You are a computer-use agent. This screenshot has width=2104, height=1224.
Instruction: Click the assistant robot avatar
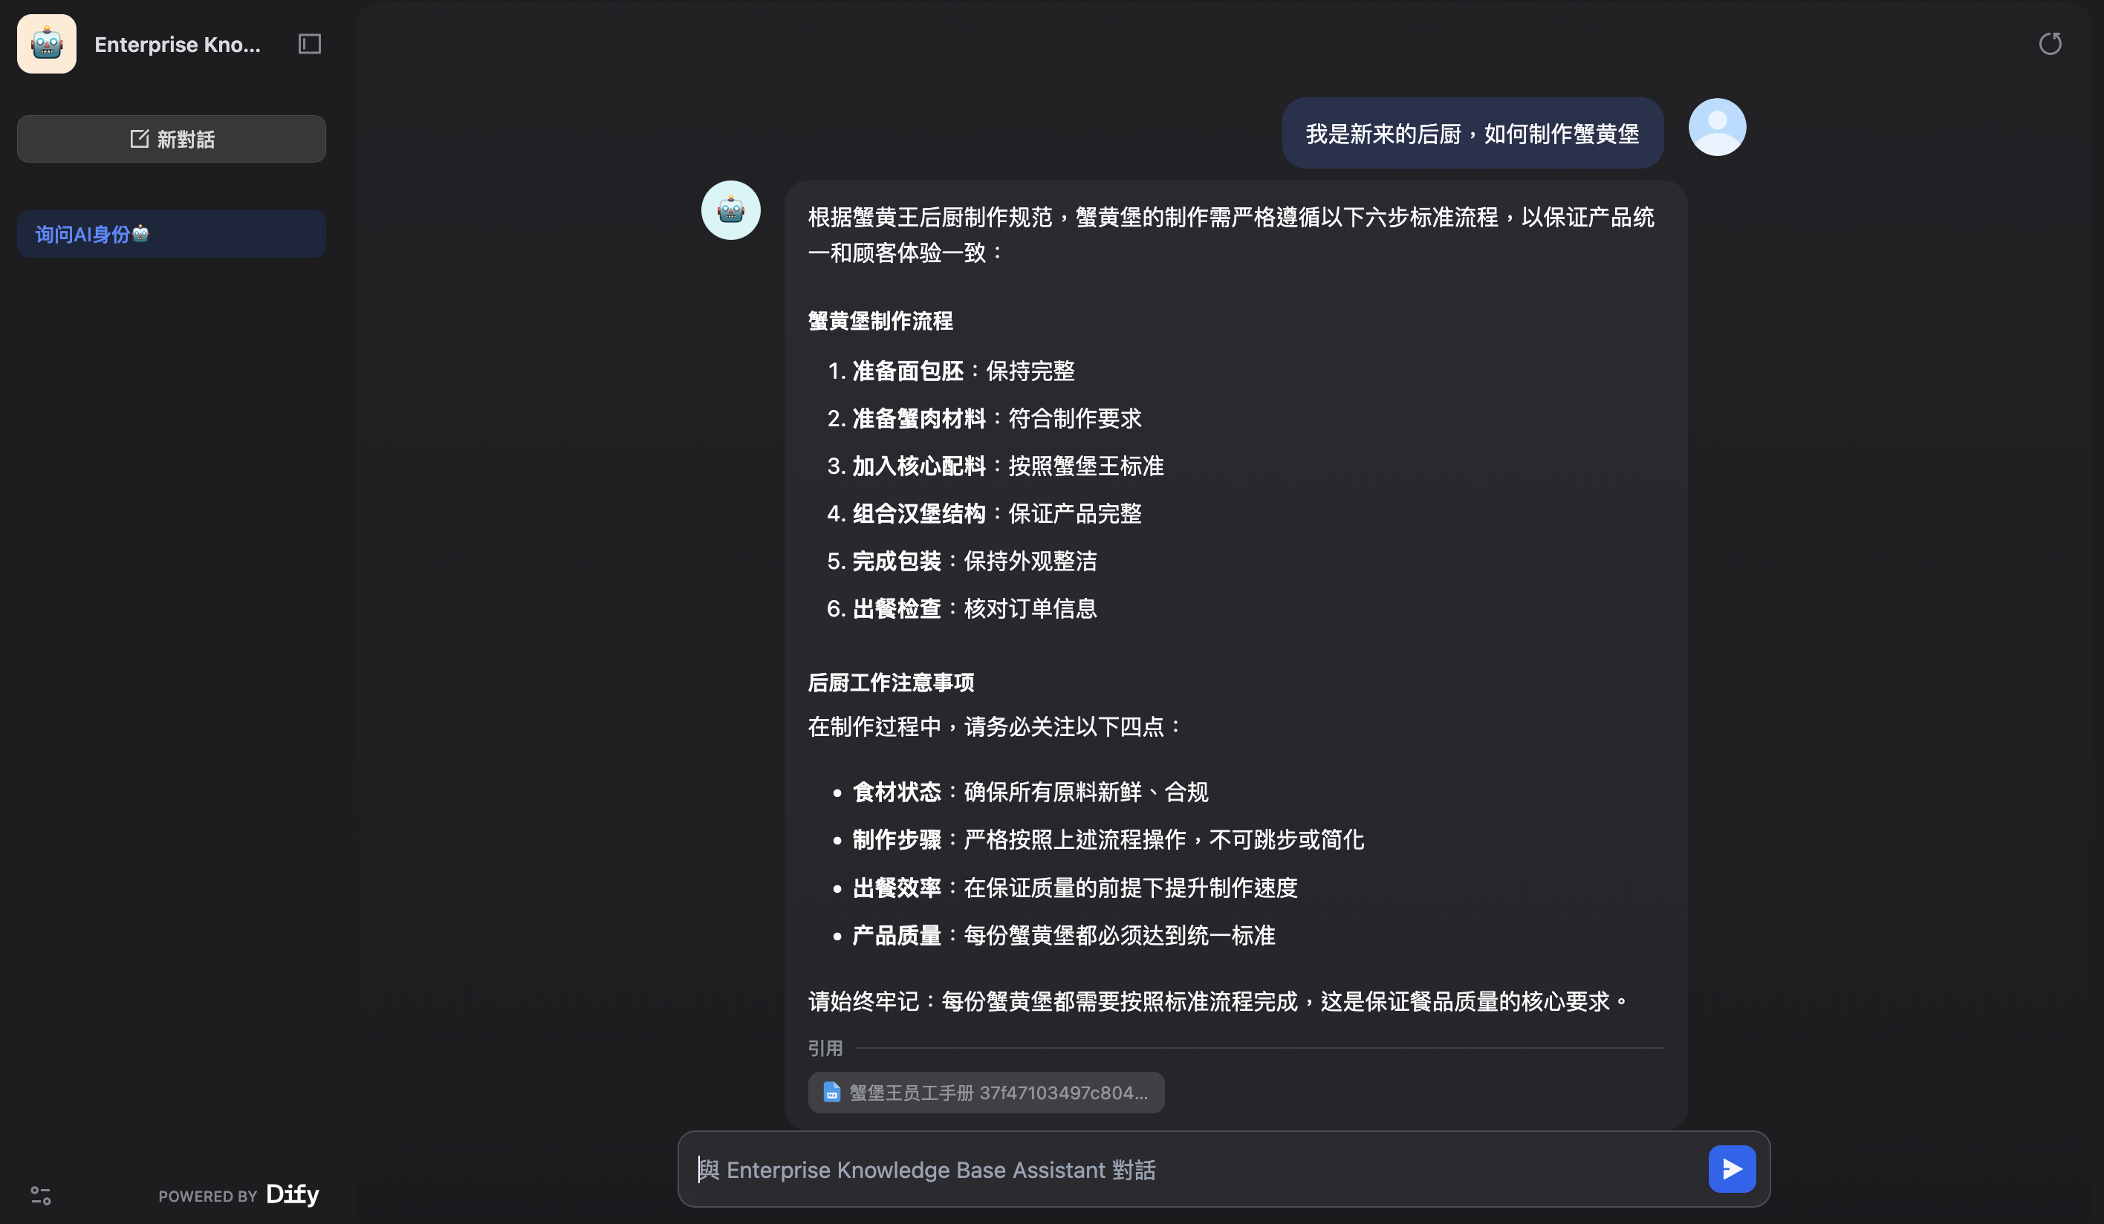click(x=730, y=210)
